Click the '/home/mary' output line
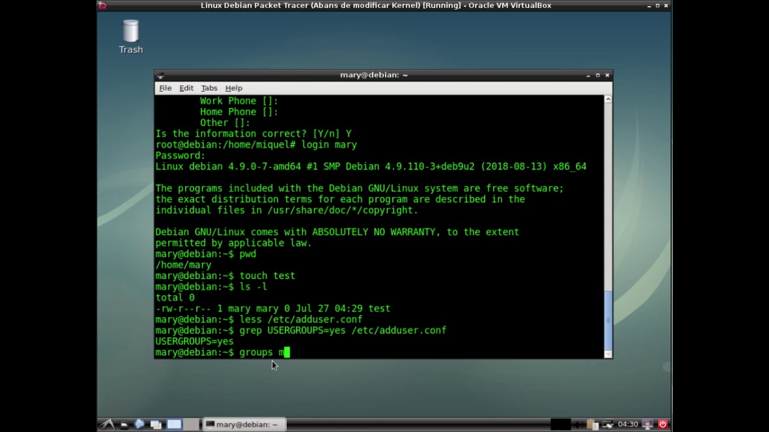 tap(183, 265)
